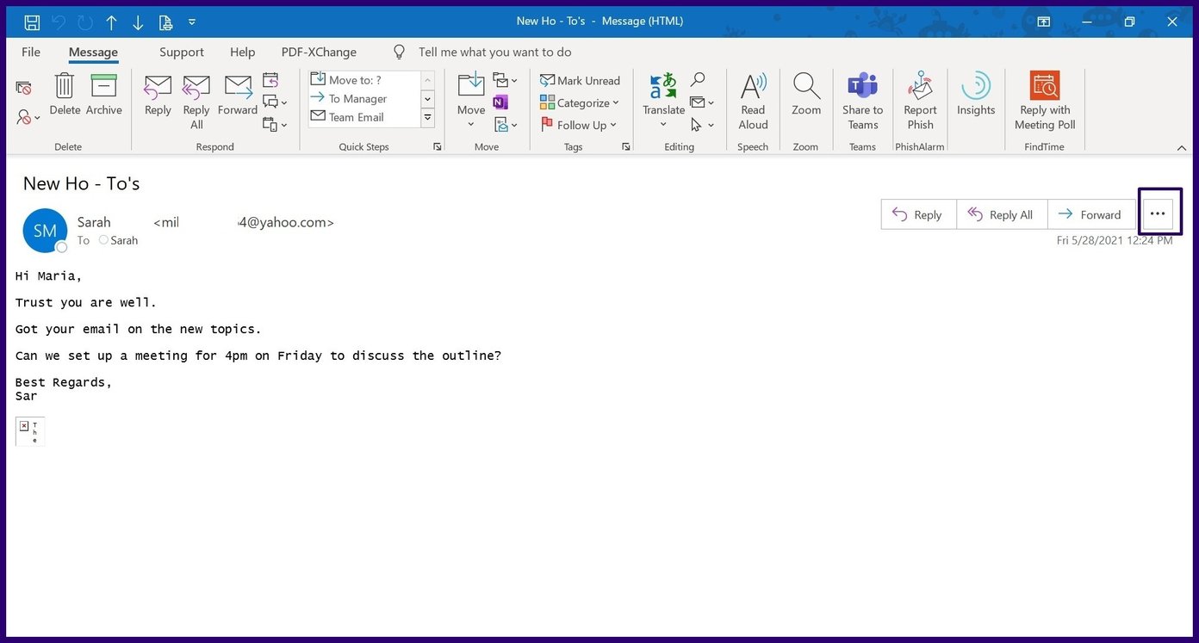
Task: Click the Ignore conversation icon
Action: [23, 87]
